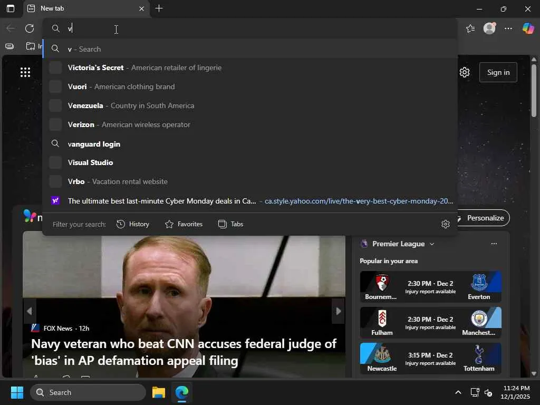The height and width of the screenshot is (405, 540).
Task: Launch Copilot from toolbar icon
Action: (528, 28)
